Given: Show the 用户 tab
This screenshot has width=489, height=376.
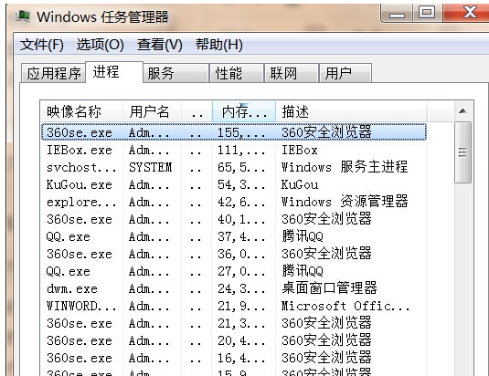Looking at the screenshot, I should 345,73.
